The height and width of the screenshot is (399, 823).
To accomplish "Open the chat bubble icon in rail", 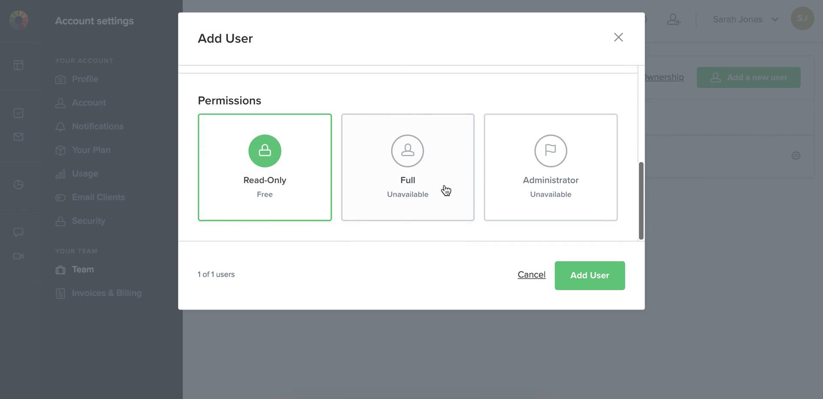I will point(18,232).
